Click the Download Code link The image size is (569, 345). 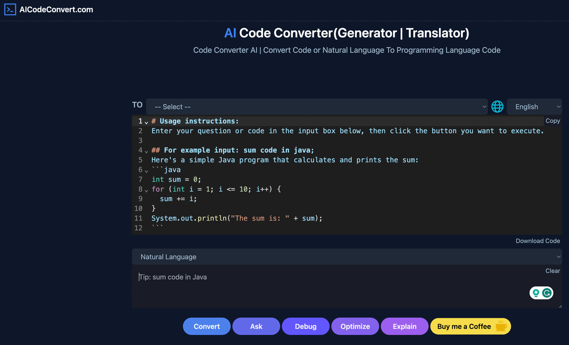coord(538,241)
